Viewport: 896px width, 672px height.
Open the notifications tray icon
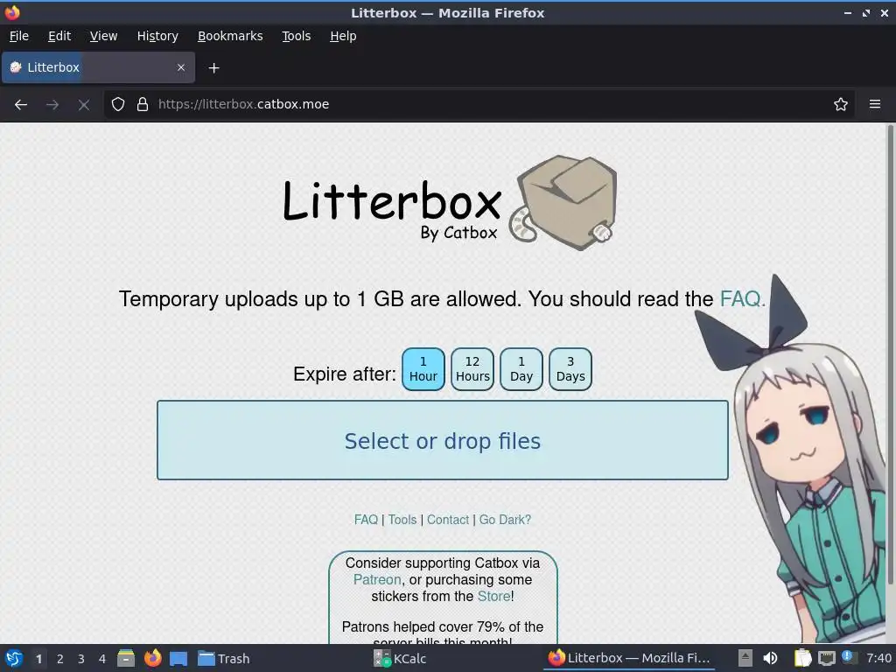point(849,657)
